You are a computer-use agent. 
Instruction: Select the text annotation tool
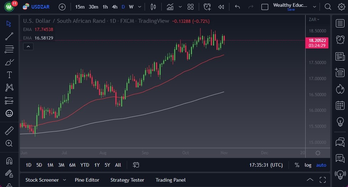coord(9,75)
